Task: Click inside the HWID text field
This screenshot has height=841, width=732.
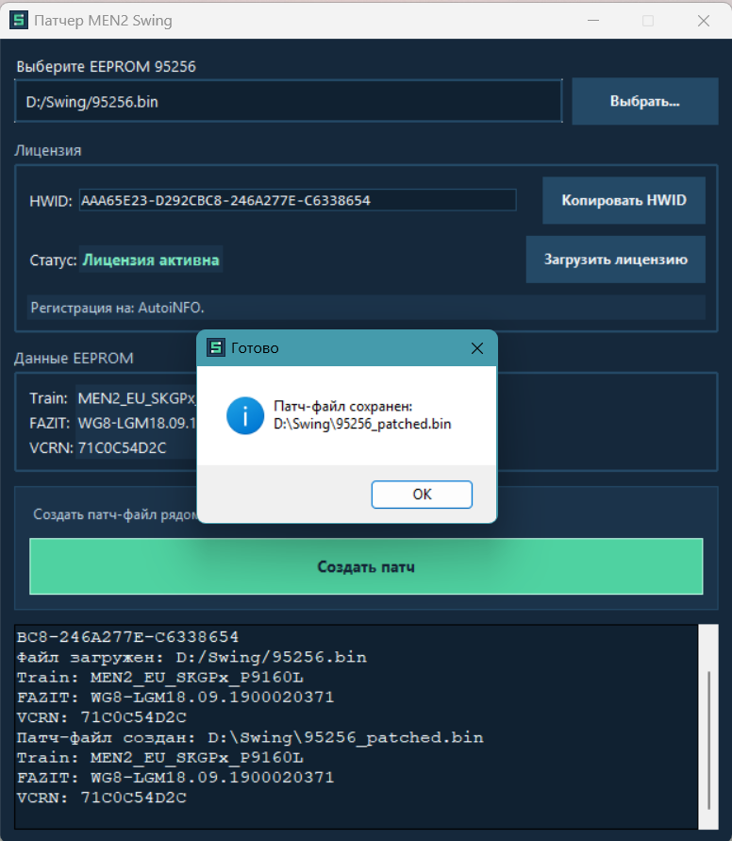Action: point(297,200)
